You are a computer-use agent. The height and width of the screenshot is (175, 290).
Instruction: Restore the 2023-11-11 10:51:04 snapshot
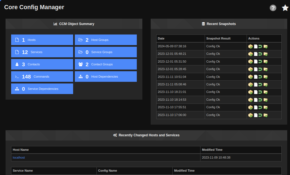(260, 77)
